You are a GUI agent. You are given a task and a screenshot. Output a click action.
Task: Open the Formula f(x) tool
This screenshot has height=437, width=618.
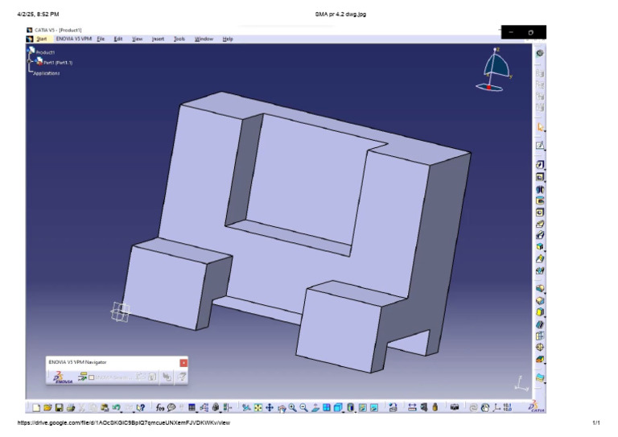[x=160, y=408]
